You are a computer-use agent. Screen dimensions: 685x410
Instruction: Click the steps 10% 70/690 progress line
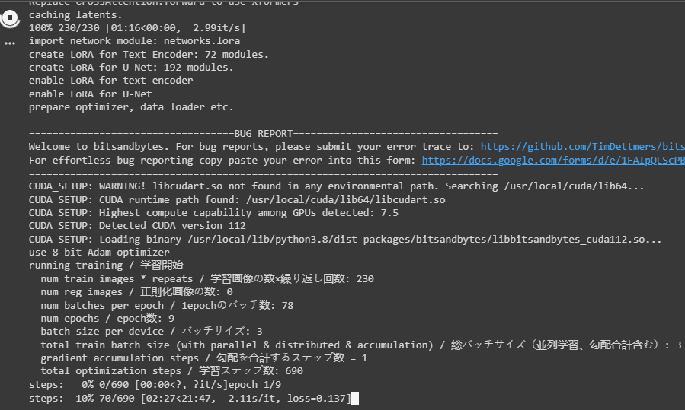(x=190, y=399)
